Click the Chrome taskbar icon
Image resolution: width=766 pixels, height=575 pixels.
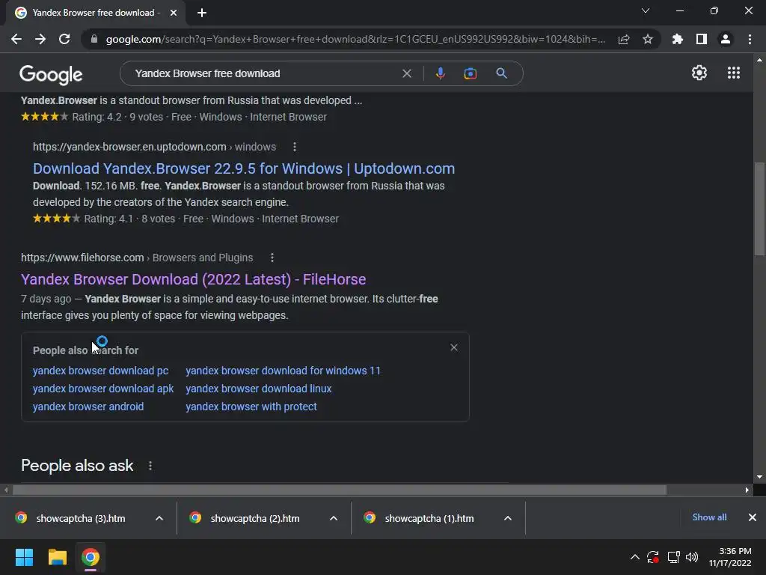click(91, 557)
